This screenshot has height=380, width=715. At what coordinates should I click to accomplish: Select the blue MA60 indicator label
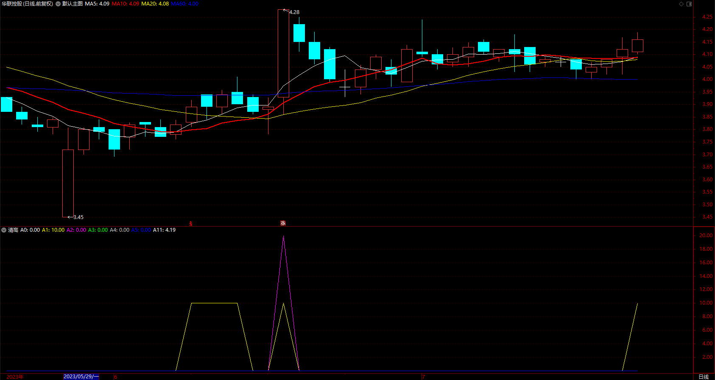coord(185,4)
